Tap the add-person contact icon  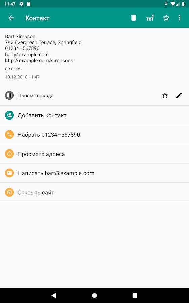pos(9,115)
